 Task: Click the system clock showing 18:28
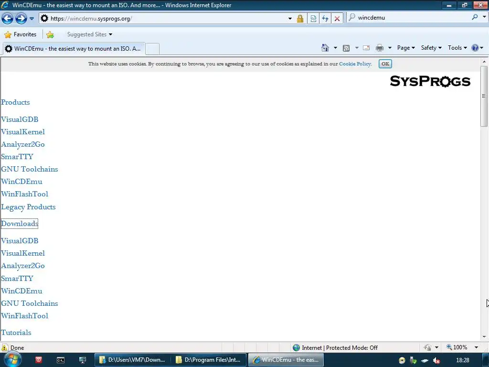point(462,360)
